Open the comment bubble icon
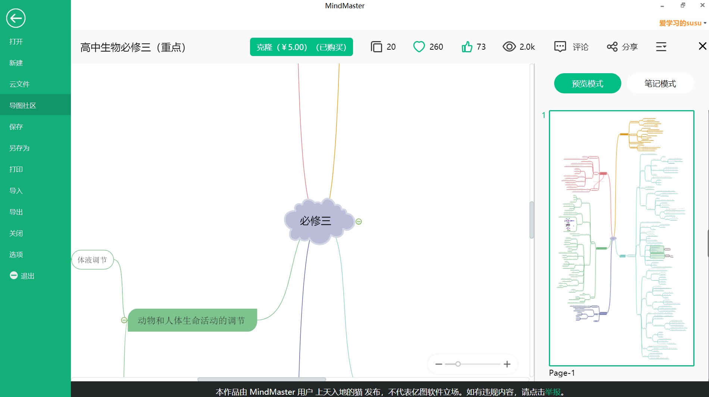709x397 pixels. tap(560, 47)
